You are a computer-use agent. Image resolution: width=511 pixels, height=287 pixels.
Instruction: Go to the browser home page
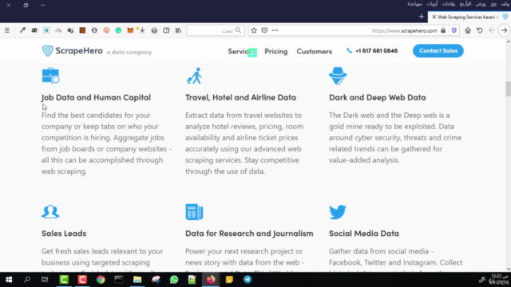point(468,30)
